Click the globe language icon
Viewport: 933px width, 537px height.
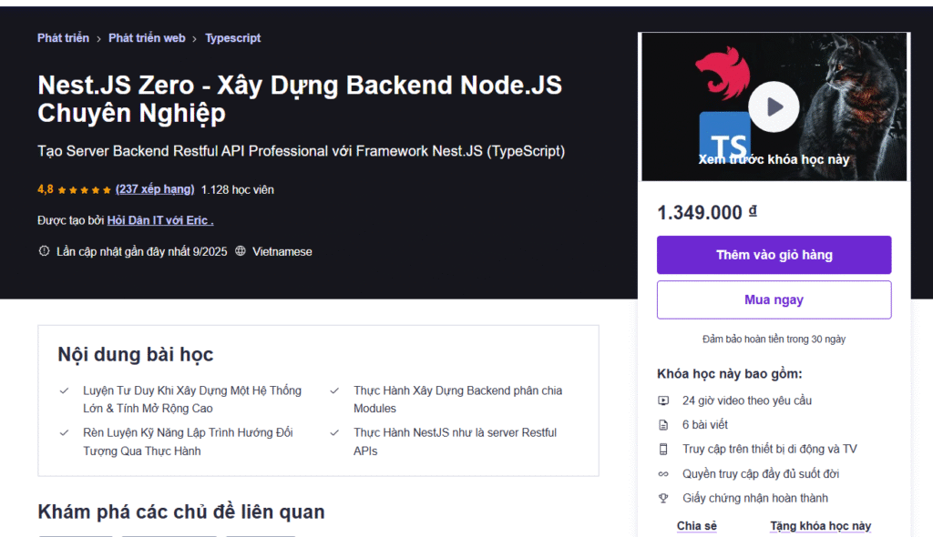(x=241, y=251)
